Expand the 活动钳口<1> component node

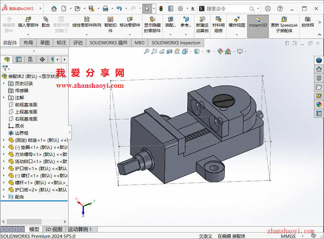(x=4, y=161)
